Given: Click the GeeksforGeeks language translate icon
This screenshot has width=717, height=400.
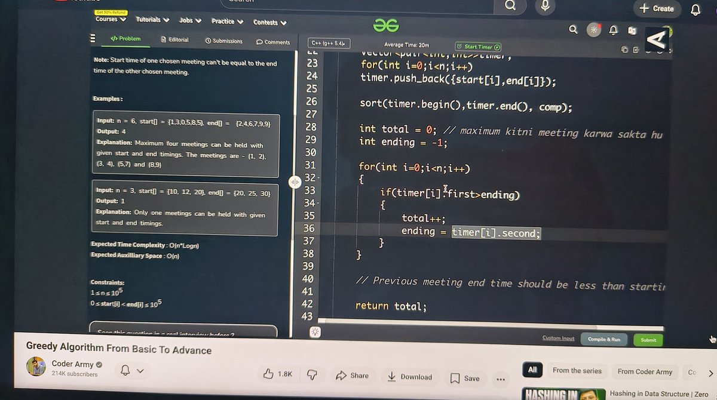Looking at the screenshot, I should tap(632, 30).
